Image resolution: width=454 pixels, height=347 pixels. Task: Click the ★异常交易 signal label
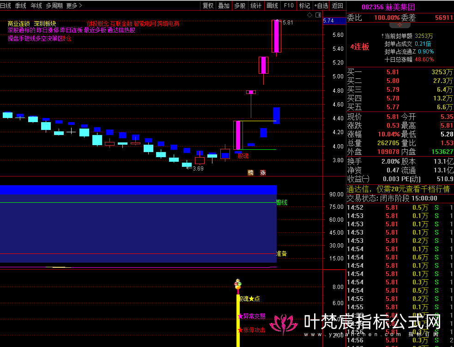[x=251, y=317]
